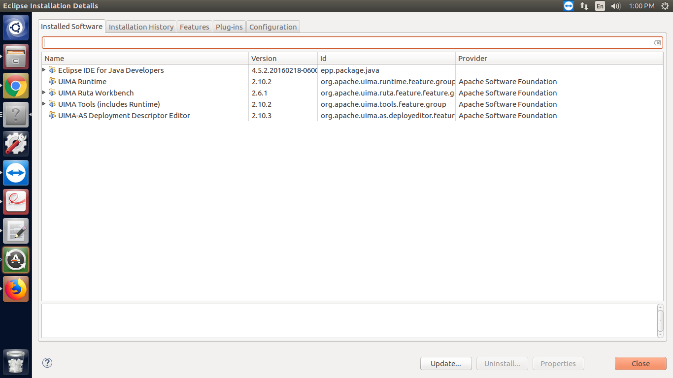Expand UIMA Tools (includes Runtime) entry
673x378 pixels.
tap(44, 104)
